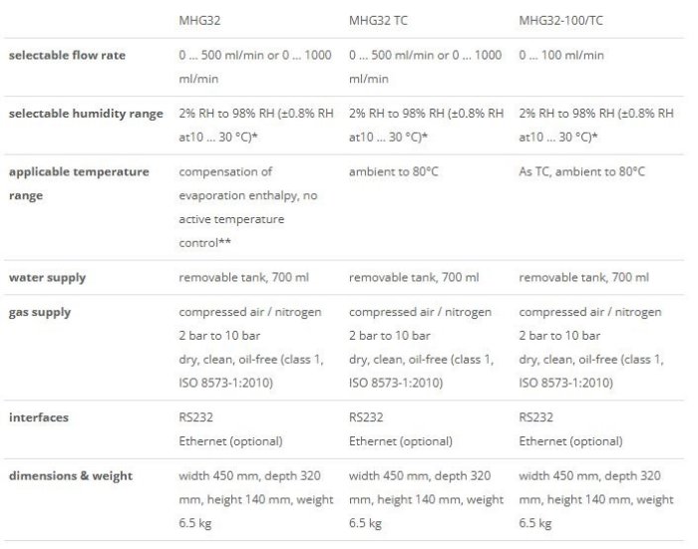Click the MHG32 TC column header
Screen dimensions: 698x549
[x=377, y=20]
